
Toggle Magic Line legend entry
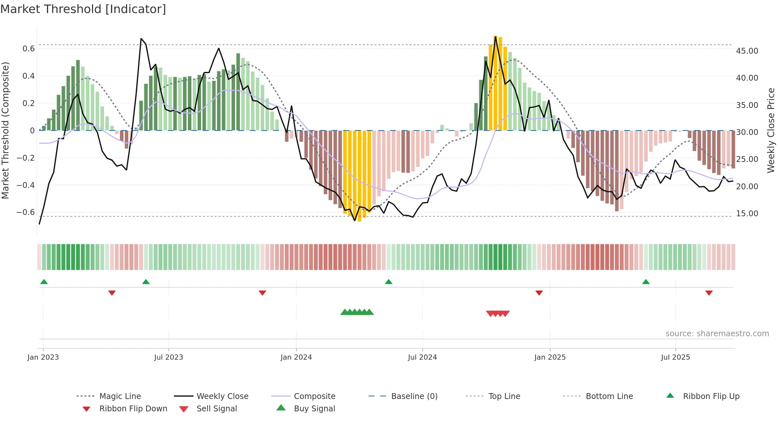[x=109, y=396]
